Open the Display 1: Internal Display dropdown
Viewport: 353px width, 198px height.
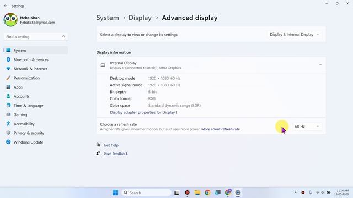[x=295, y=34]
